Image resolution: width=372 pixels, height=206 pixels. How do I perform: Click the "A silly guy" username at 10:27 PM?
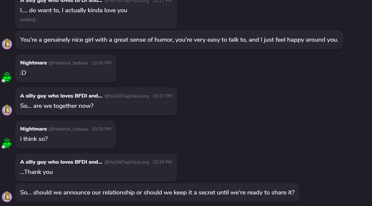(61, 96)
